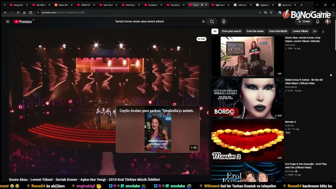Open the split view icon beside home
Screen dimensions: 336x189
[30, 12]
